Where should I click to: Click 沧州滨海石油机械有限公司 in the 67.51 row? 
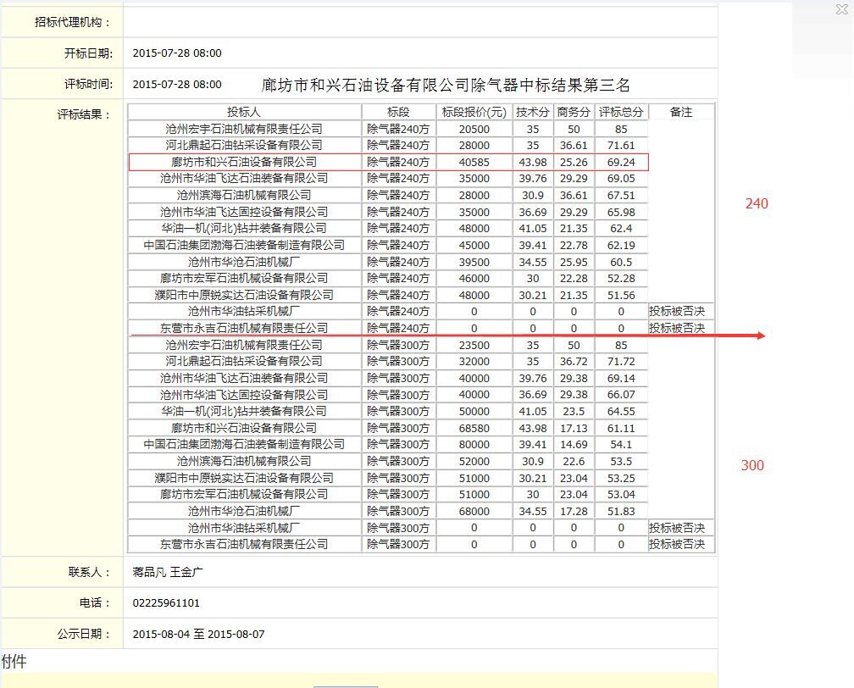[244, 195]
